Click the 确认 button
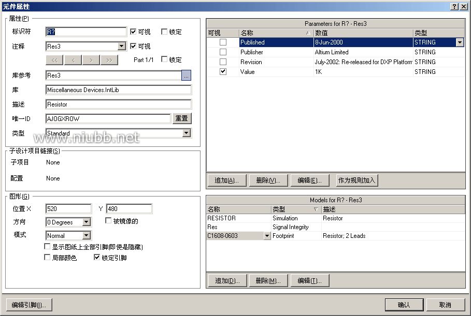This screenshot has width=471, height=316. click(x=404, y=305)
